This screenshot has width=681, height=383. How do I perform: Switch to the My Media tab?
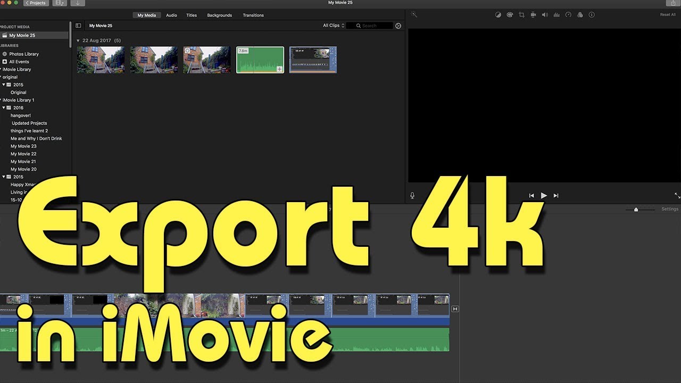(147, 15)
